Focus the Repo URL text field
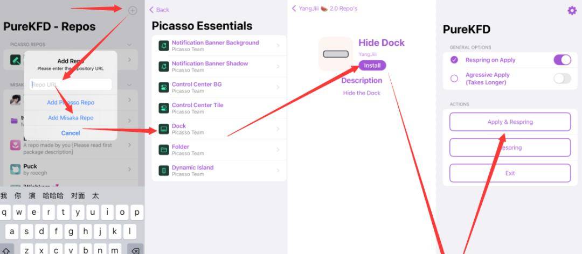The width and height of the screenshot is (582, 254). coord(71,84)
